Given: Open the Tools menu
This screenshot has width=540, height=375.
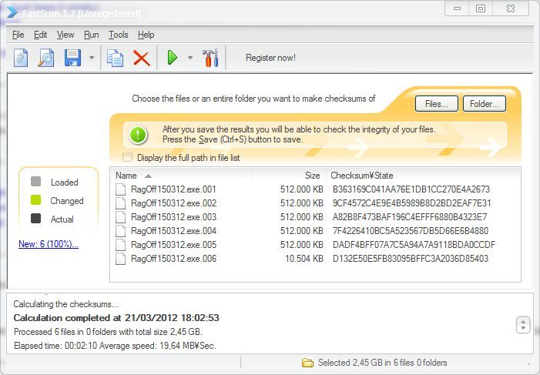Looking at the screenshot, I should click(119, 35).
